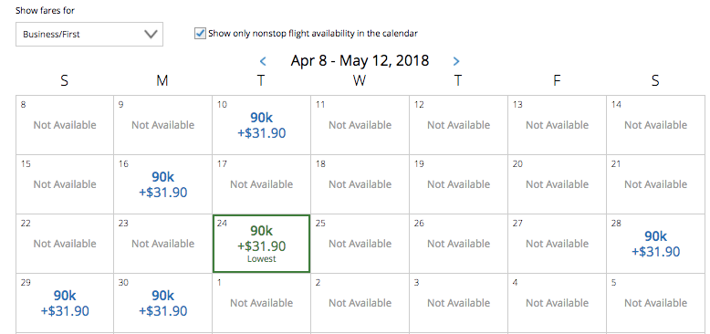Select April 16 fare 90k +$31.90
Screen dimensions: 710x334
[162, 184]
